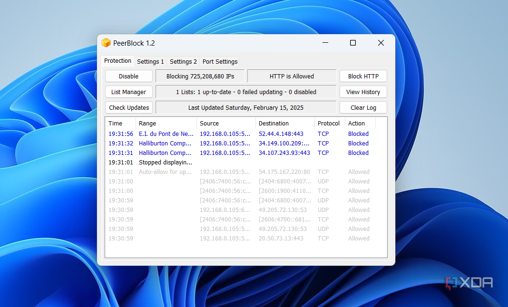The image size is (508, 307).
Task: Click the Action column header
Action: tap(360, 124)
